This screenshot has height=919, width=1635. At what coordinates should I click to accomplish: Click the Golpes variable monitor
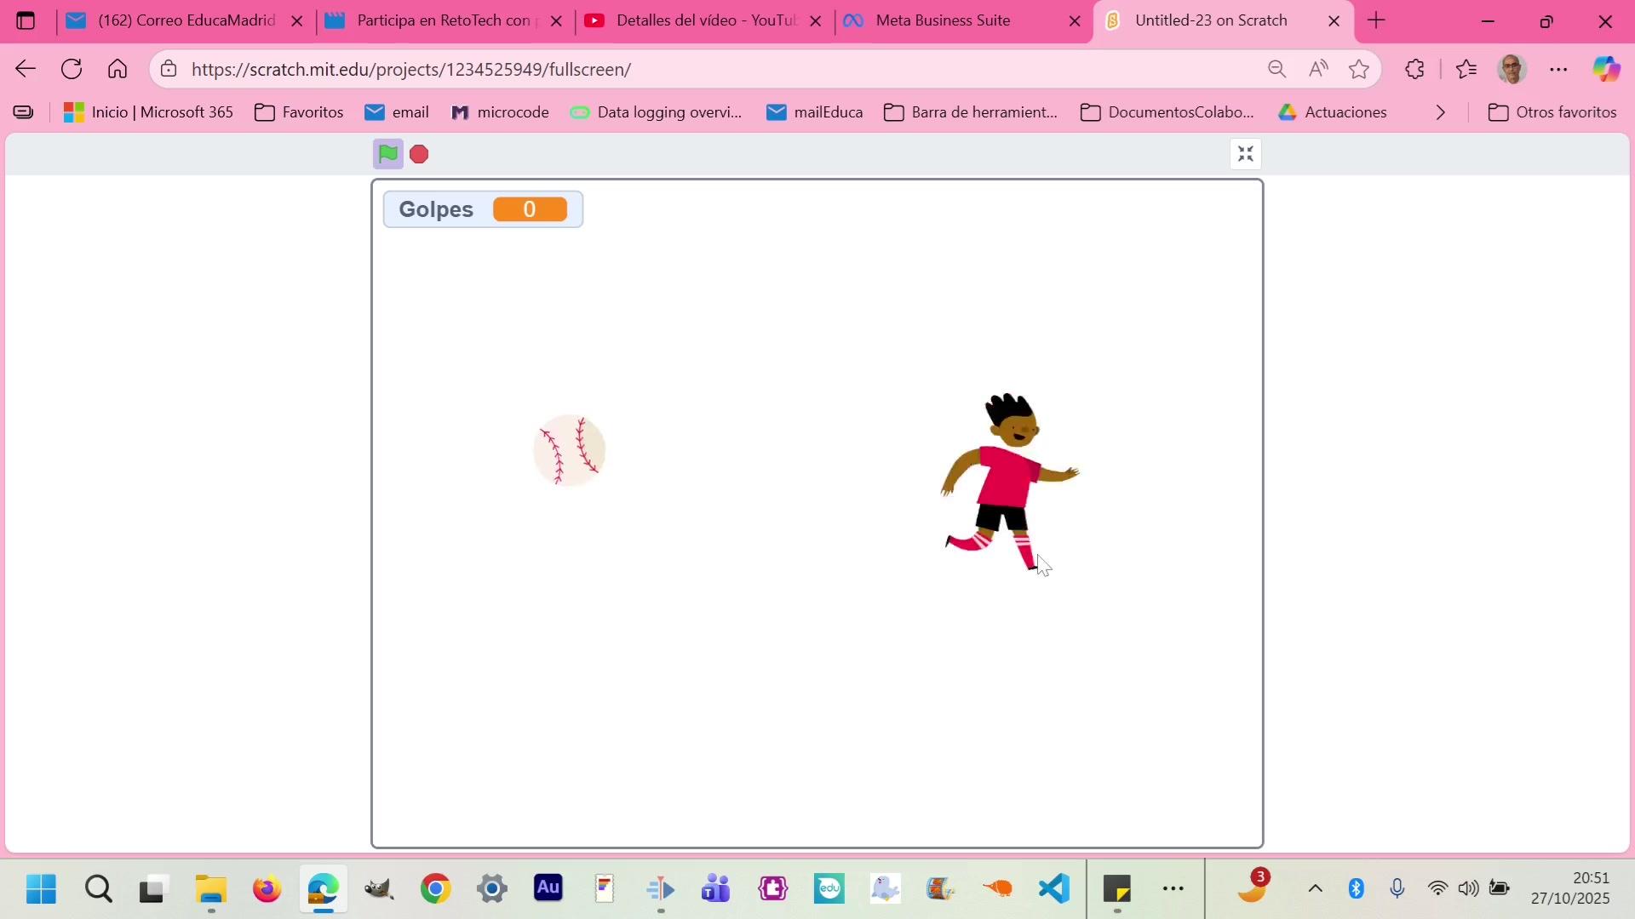483,209
